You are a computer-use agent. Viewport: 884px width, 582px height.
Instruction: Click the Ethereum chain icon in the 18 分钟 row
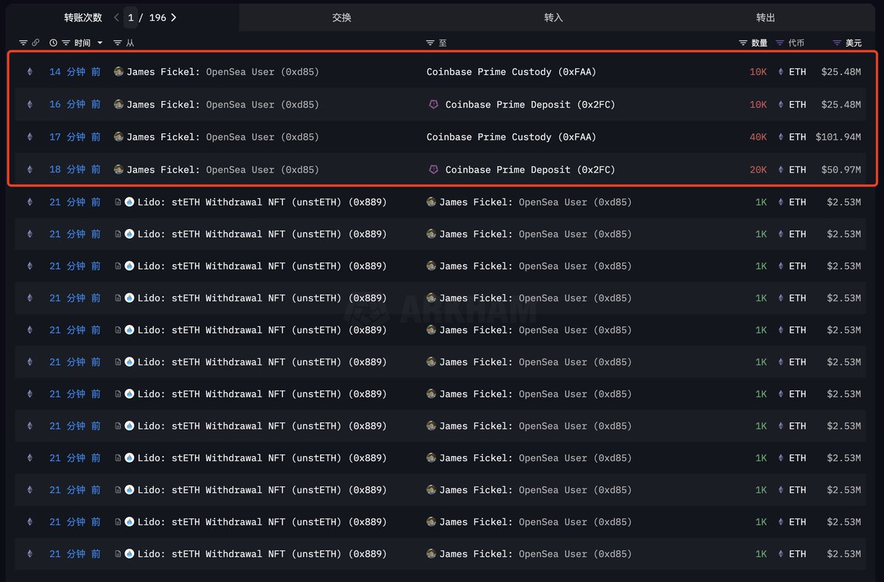point(30,169)
